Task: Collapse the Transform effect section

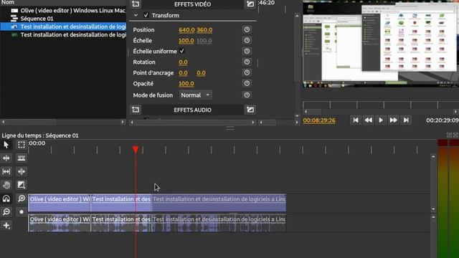Action: tap(136, 15)
